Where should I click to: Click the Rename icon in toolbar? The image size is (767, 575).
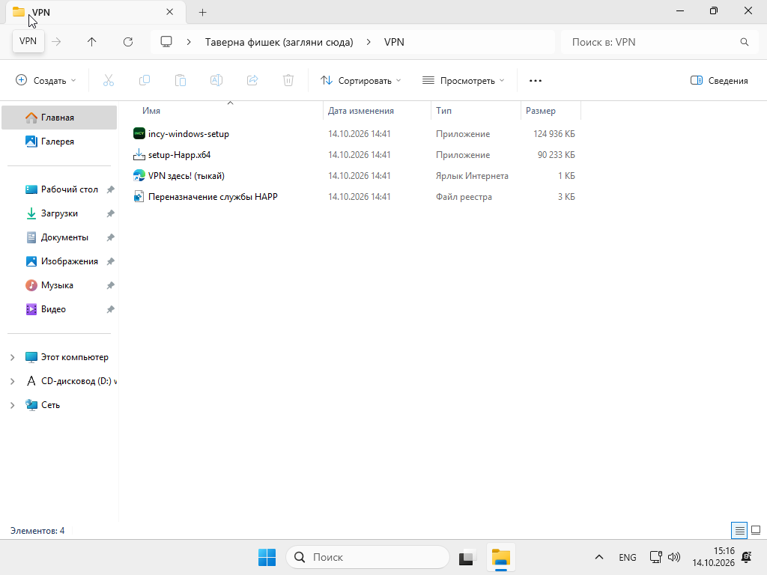tap(216, 80)
